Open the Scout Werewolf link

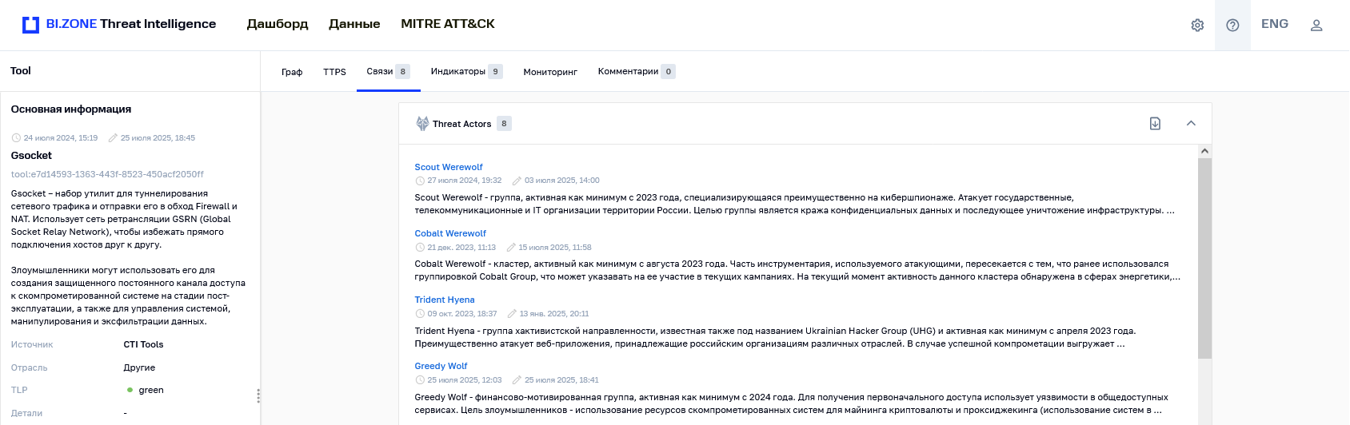[449, 167]
